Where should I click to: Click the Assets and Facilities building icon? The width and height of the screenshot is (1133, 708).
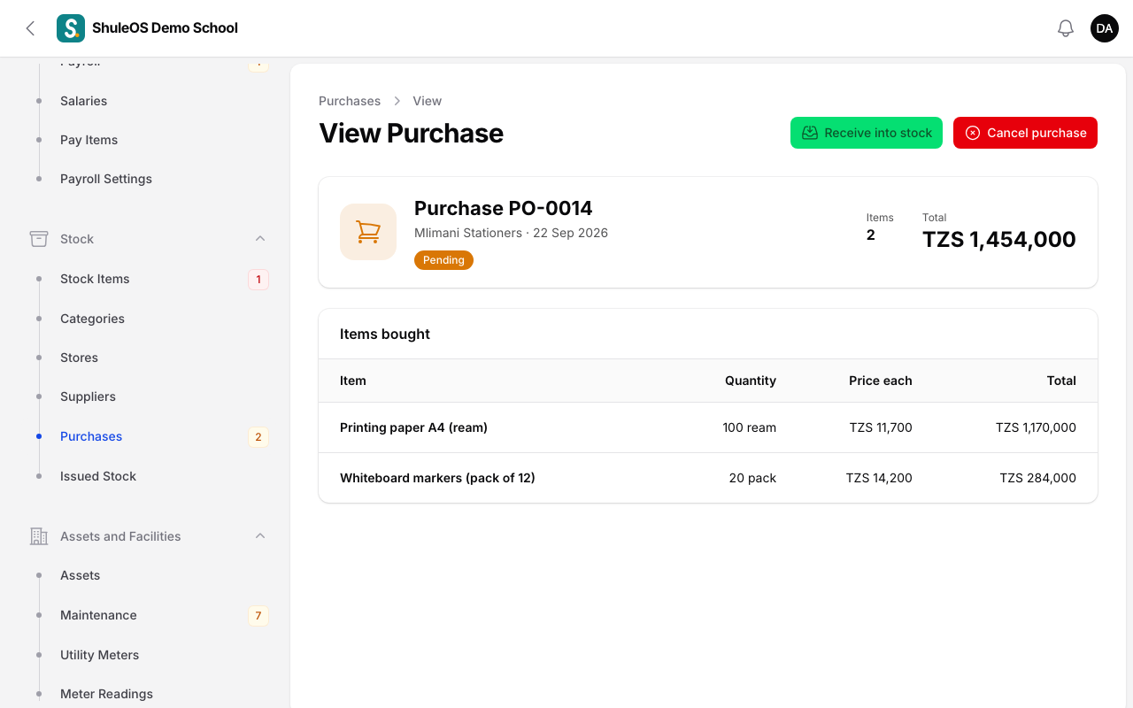(x=39, y=536)
